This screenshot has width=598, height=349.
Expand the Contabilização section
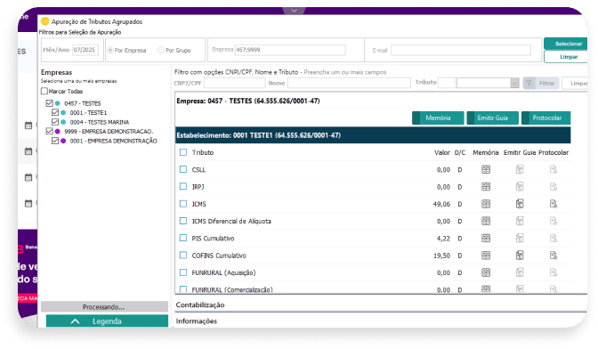point(200,304)
